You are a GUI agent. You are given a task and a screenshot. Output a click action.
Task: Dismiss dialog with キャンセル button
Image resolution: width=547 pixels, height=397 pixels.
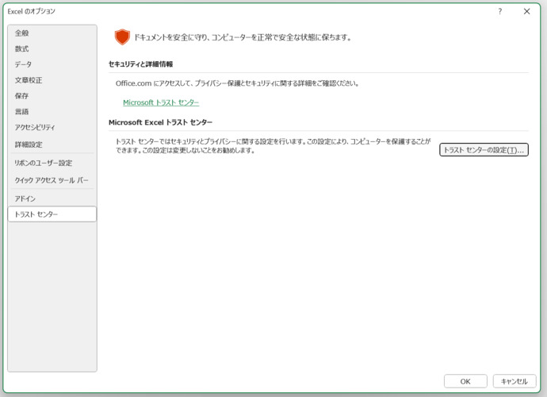(514, 381)
